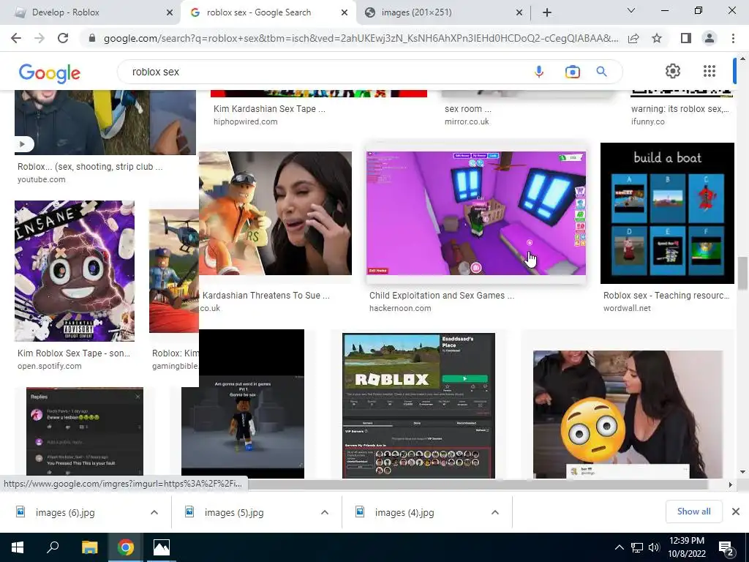Close the Develop - Roblox tab
Screen dimensions: 749x562
point(170,12)
